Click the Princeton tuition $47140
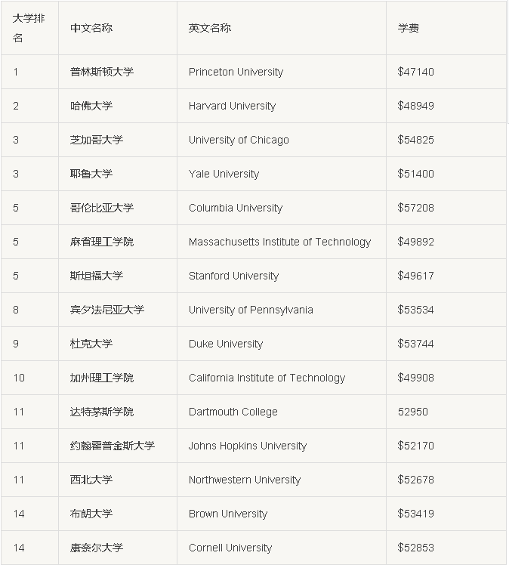 415,72
